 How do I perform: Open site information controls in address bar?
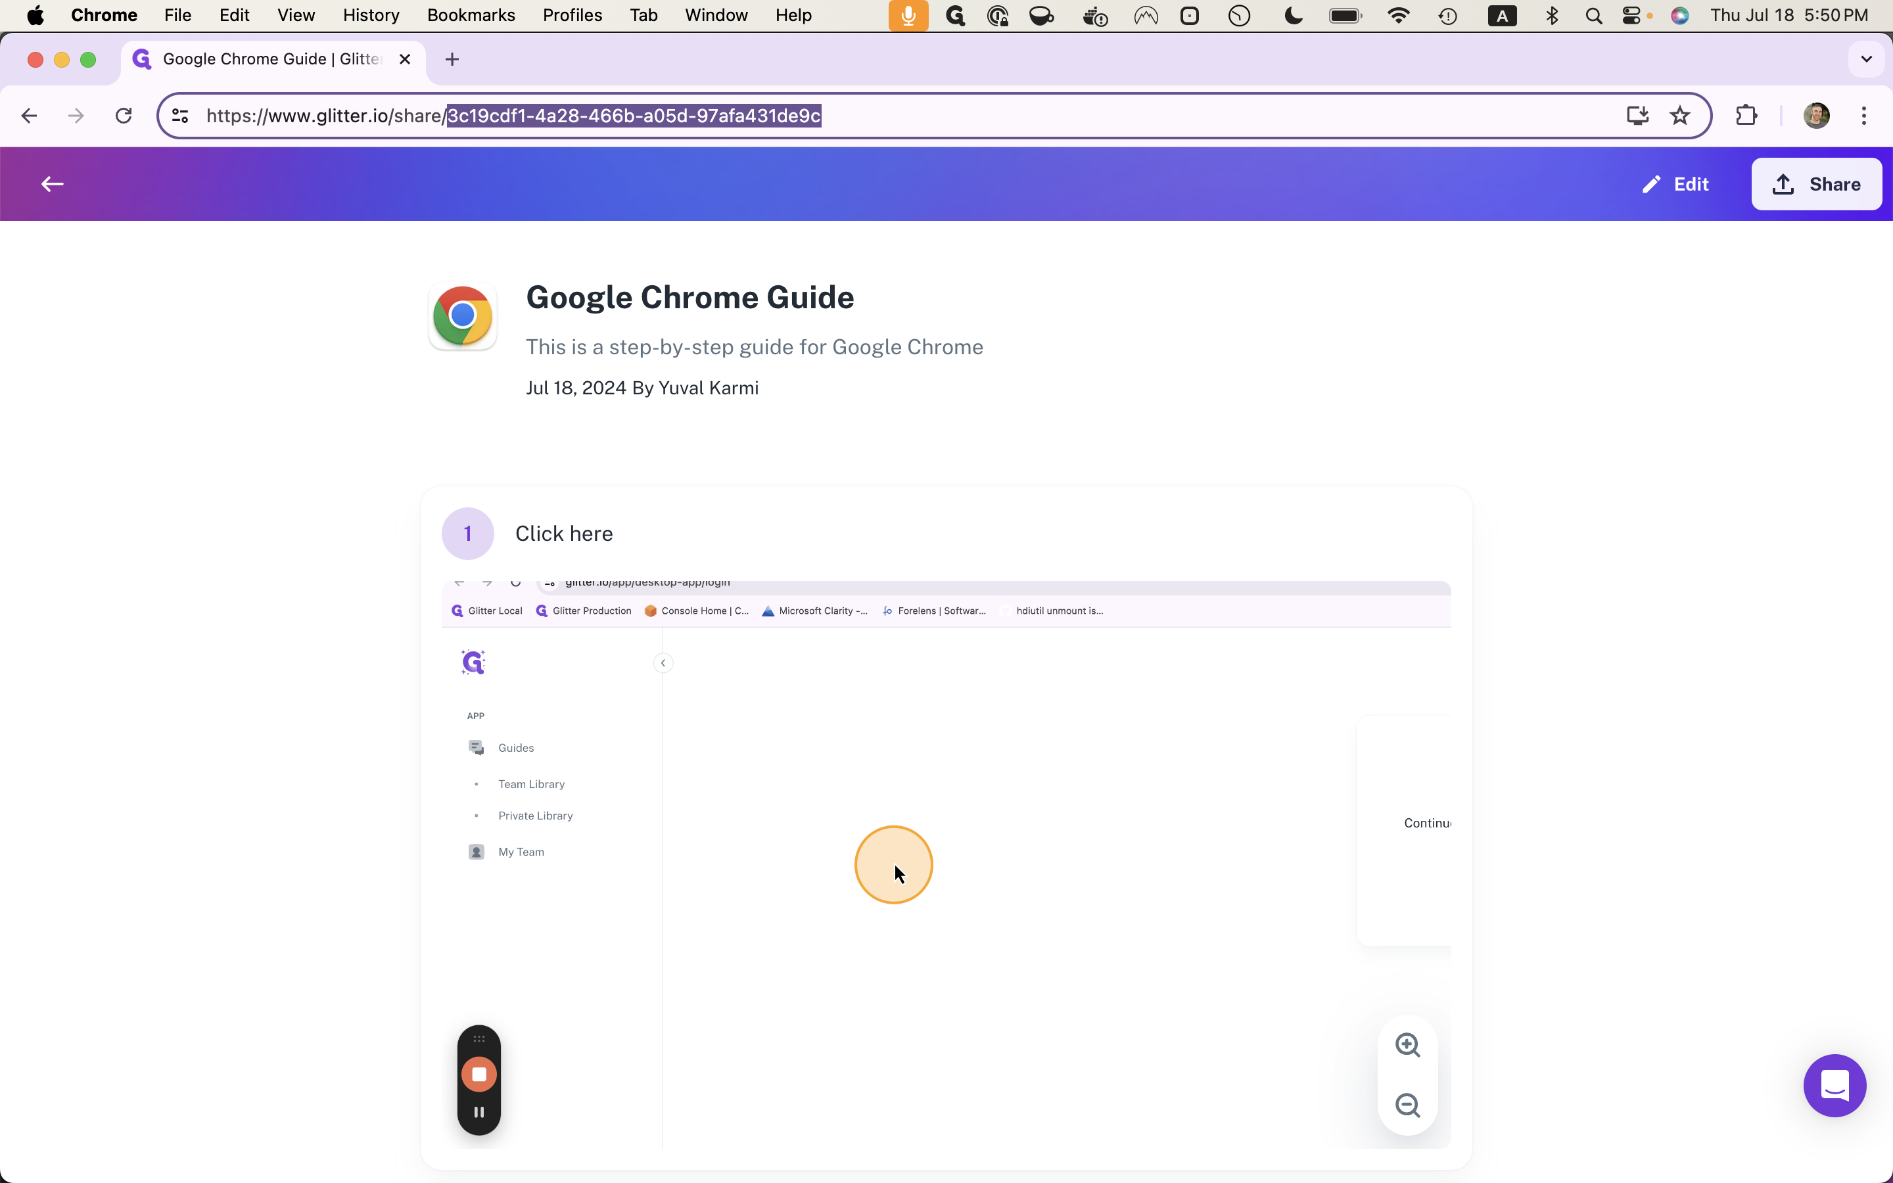180,116
